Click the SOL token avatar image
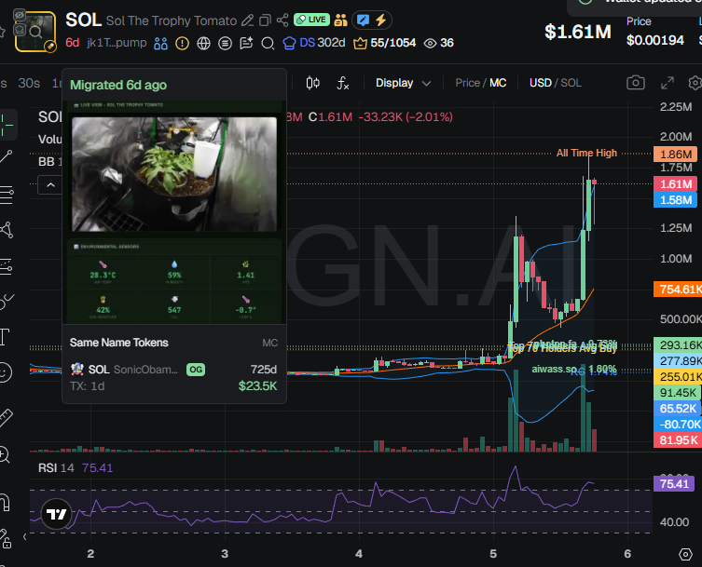Screen dimensions: 702x567 (x=35, y=32)
